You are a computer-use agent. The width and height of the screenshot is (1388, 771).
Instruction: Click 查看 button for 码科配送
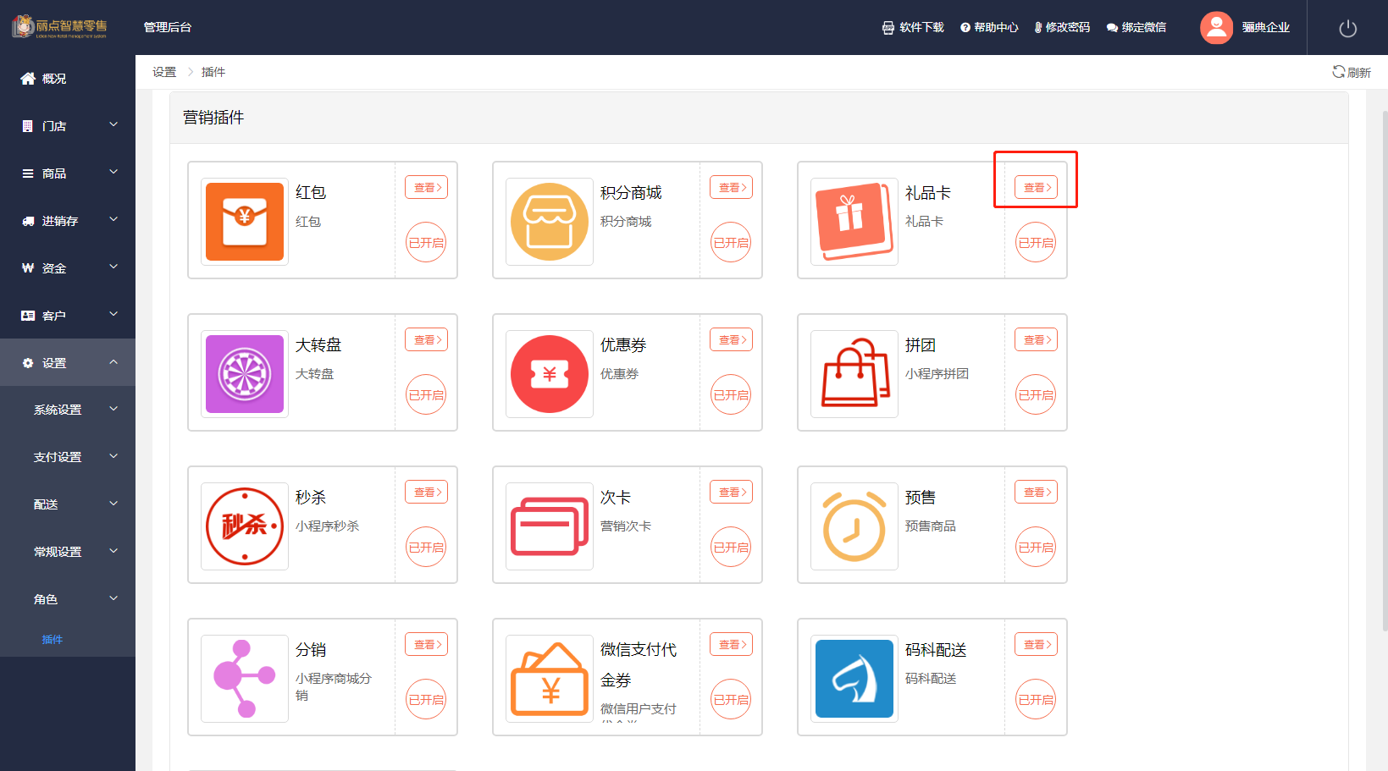[1036, 645]
